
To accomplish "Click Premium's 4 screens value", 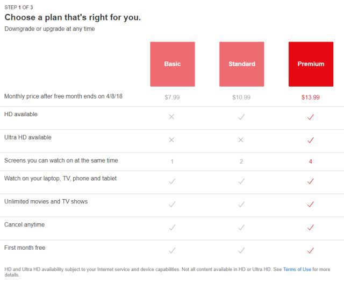I will click(x=311, y=161).
